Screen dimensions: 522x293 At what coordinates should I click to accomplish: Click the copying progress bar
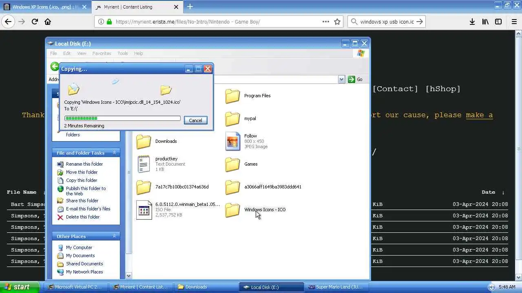click(x=122, y=118)
